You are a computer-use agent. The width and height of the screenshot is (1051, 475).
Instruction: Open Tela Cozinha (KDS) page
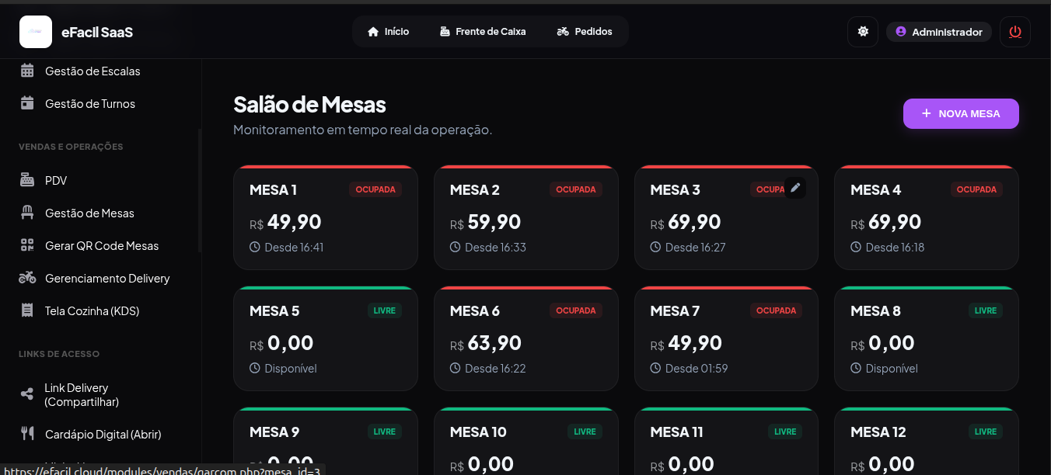click(92, 311)
